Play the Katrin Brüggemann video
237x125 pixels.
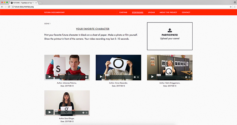pos(152,77)
